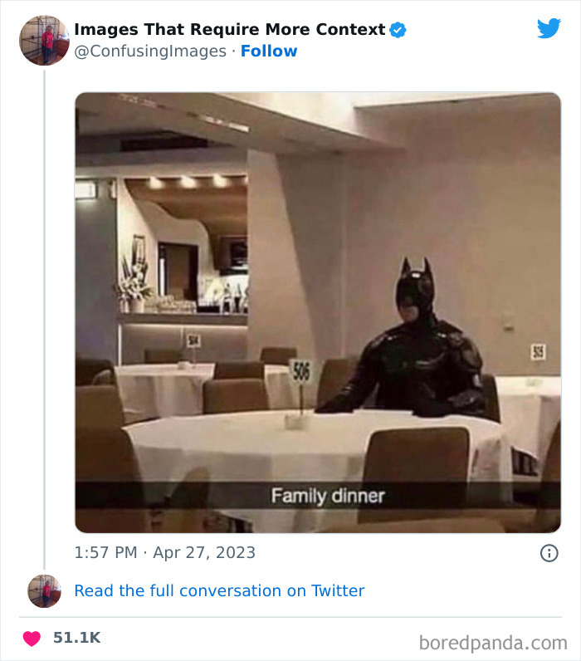Click the table number 506 sign

pyautogui.click(x=300, y=371)
